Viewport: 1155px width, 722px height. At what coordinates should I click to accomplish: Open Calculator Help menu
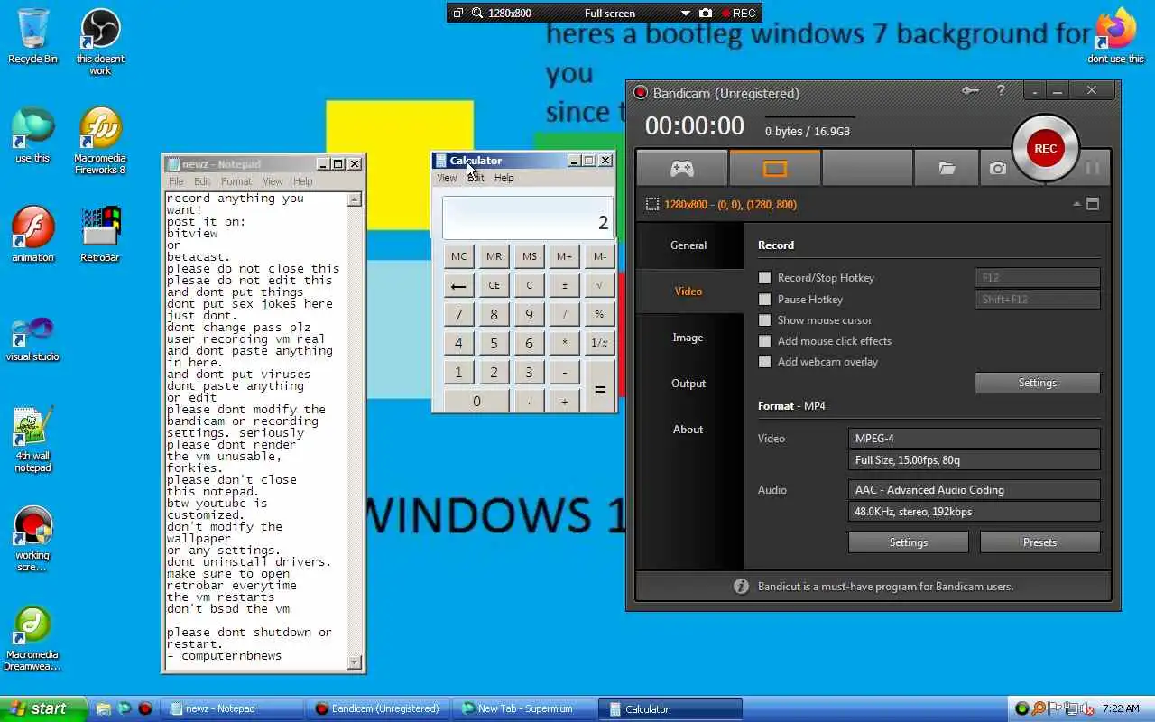(x=504, y=178)
